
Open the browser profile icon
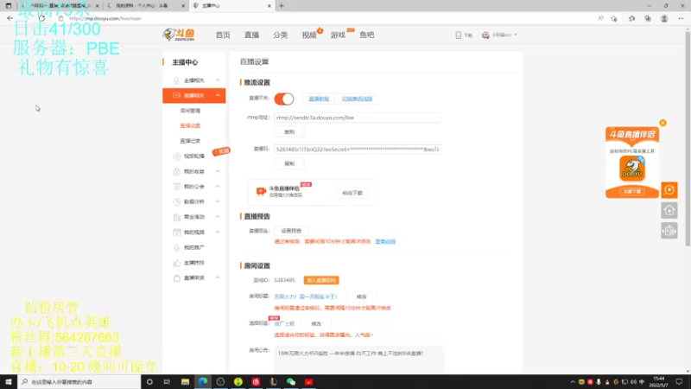[664, 18]
